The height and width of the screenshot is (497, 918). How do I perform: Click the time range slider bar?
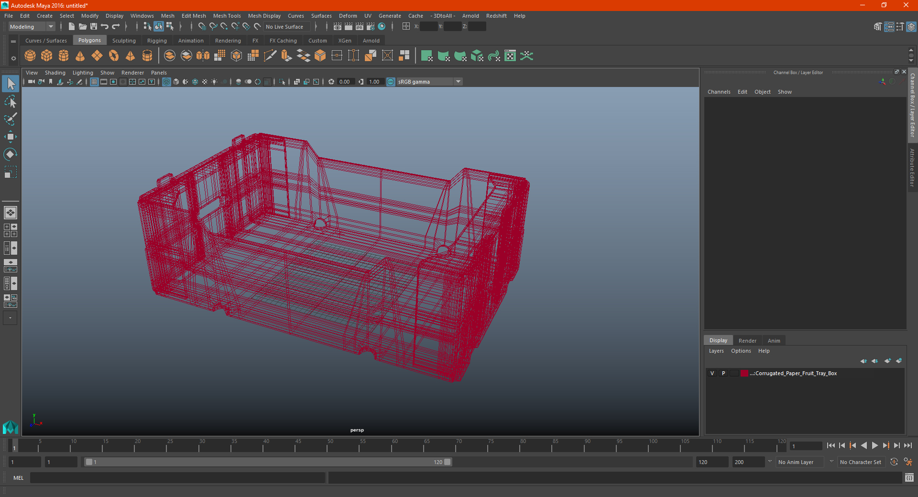coord(268,462)
